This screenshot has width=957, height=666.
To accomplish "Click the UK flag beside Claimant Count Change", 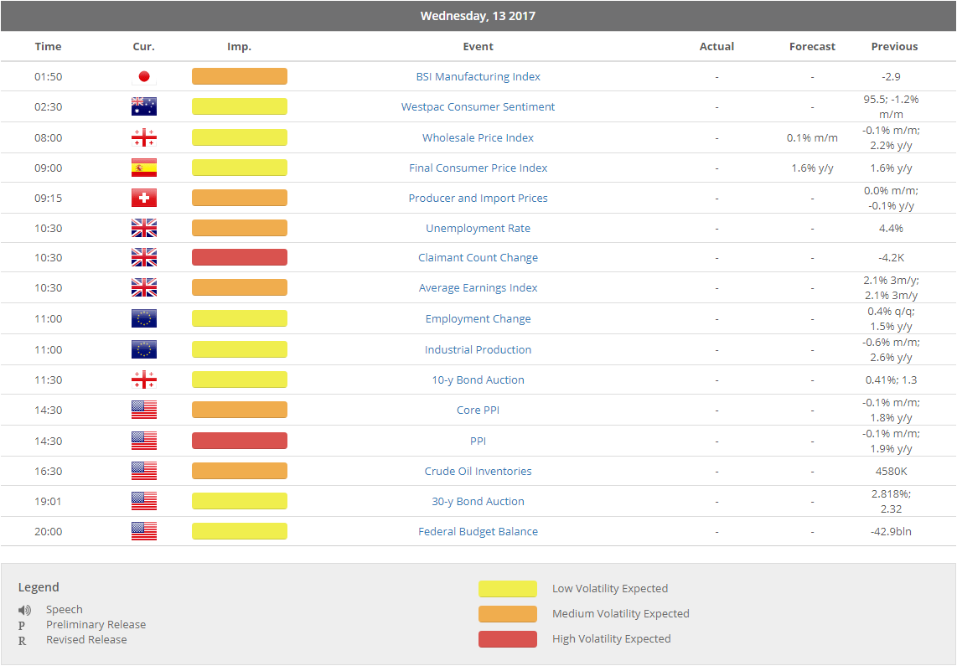I will click(143, 258).
